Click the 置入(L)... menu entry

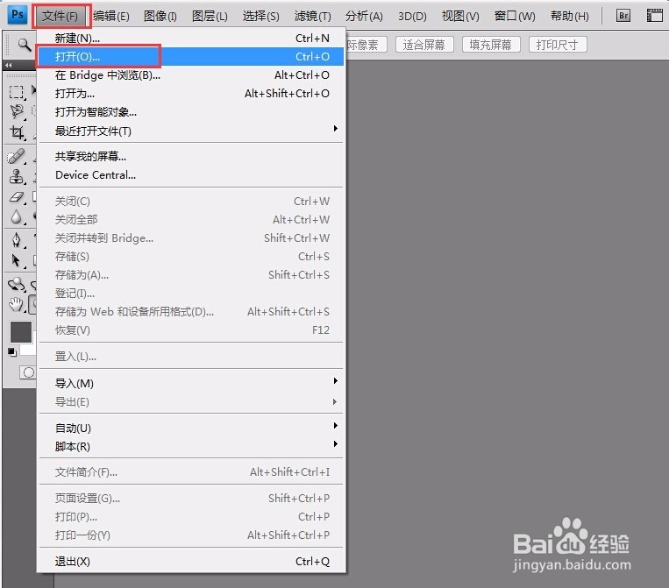tap(191, 356)
